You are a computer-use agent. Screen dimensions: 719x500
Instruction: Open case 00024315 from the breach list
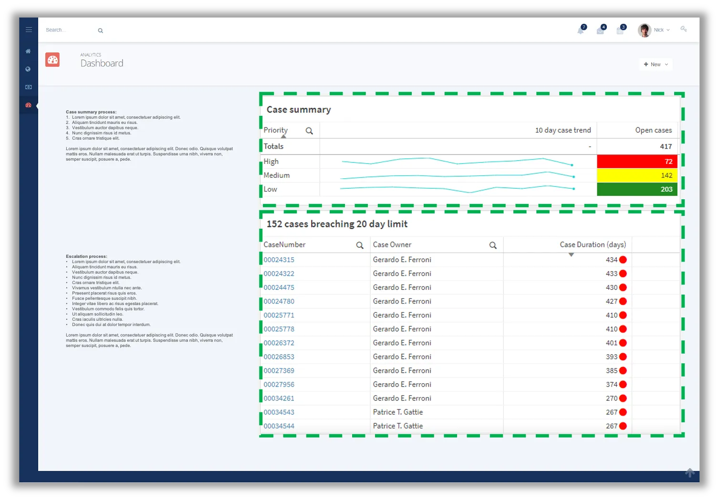coord(279,260)
